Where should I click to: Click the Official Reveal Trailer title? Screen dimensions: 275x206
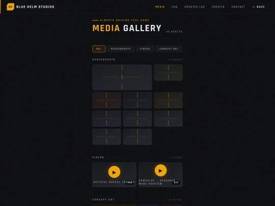114,182
